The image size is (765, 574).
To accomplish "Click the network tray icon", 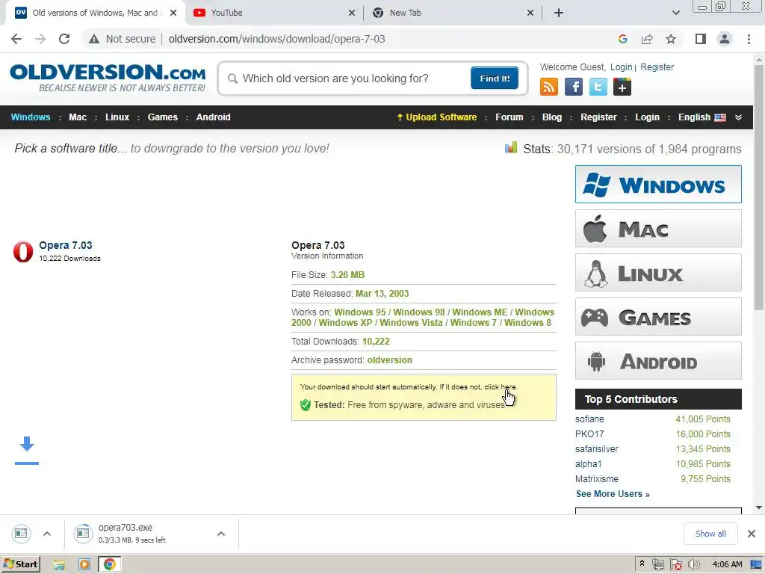I will coord(658,565).
